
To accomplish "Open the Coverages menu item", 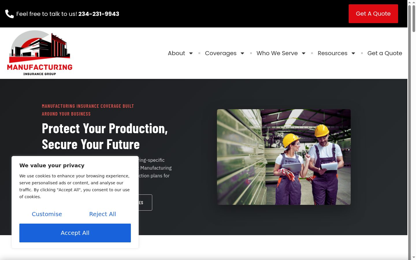I will 221,53.
